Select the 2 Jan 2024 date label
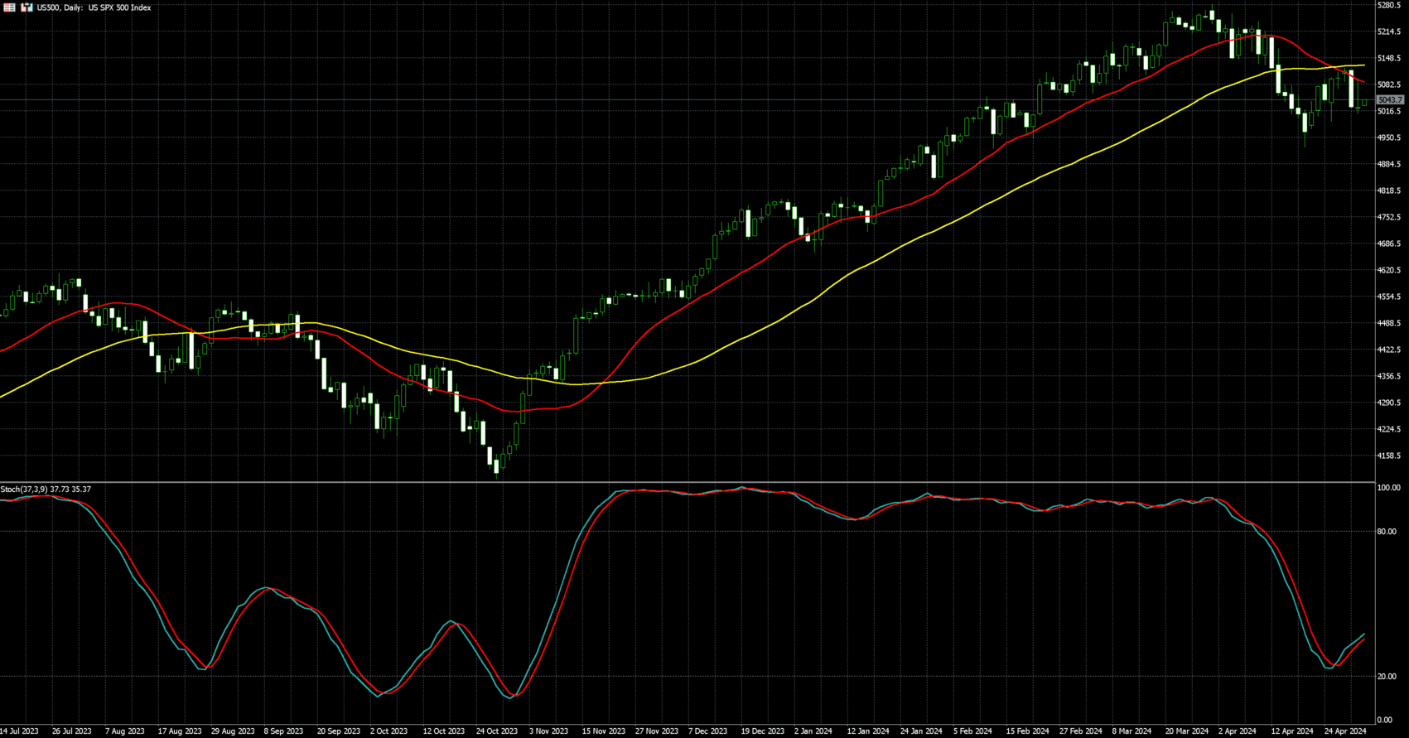The height and width of the screenshot is (738, 1409). coord(813,731)
